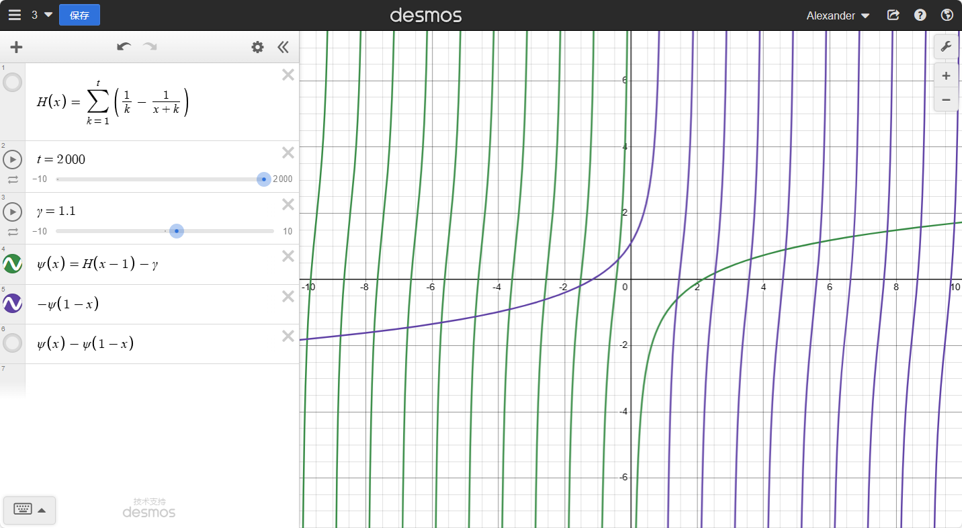Redo the last action
This screenshot has height=528, width=962.
[x=150, y=47]
